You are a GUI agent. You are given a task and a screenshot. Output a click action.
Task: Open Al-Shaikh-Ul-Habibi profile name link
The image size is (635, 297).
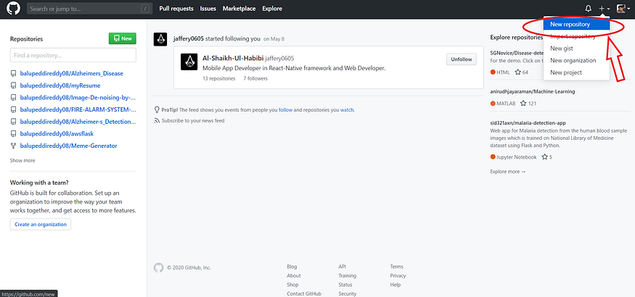233,58
